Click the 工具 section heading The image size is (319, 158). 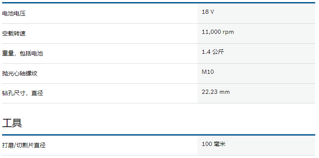12,123
